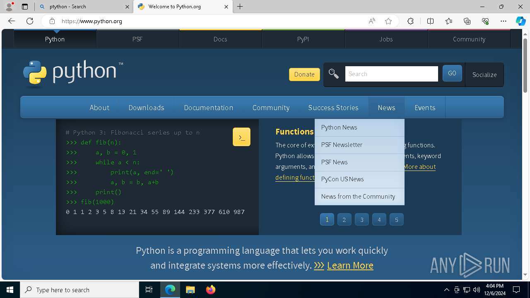Choose Python News from dropdown
Viewport: 530px width, 298px height.
[x=359, y=127]
